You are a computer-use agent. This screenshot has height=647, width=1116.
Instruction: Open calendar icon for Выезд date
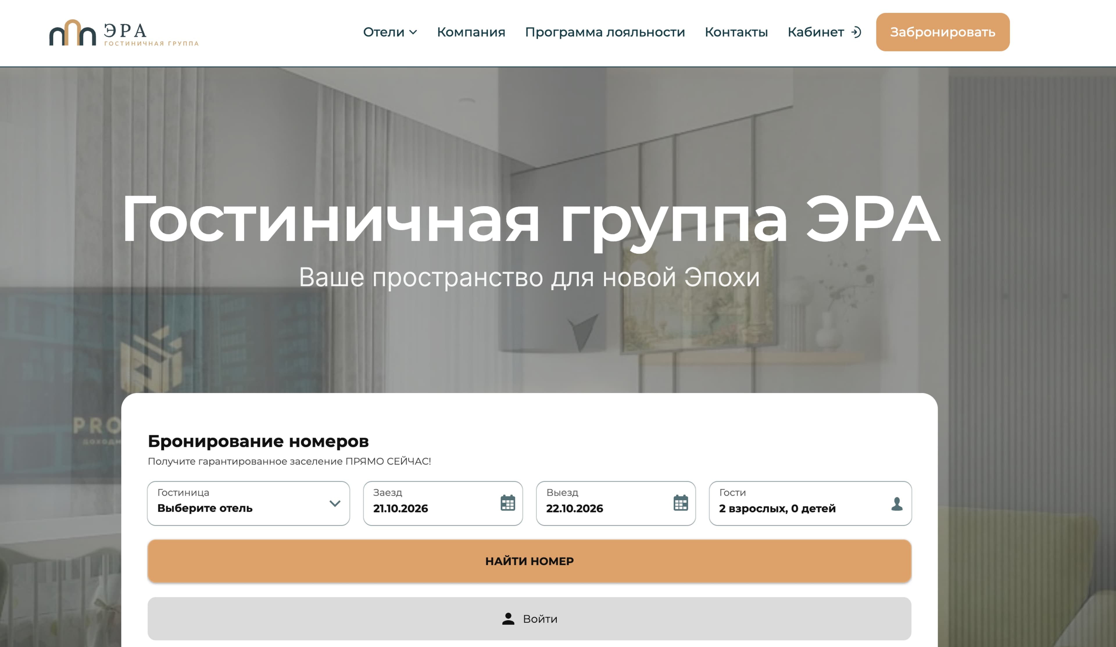click(680, 503)
